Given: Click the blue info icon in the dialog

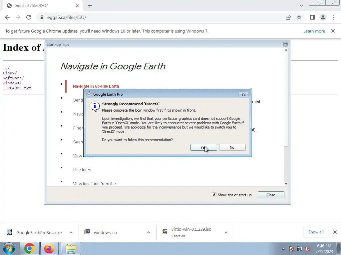Looking at the screenshot, I should tap(95, 106).
